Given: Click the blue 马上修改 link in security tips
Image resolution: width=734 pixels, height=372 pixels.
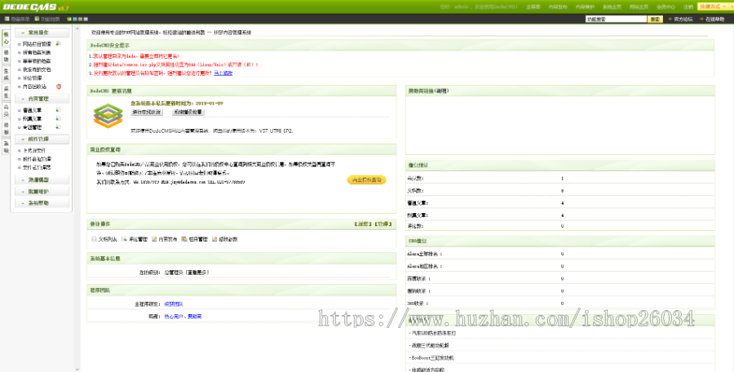Looking at the screenshot, I should coord(223,73).
